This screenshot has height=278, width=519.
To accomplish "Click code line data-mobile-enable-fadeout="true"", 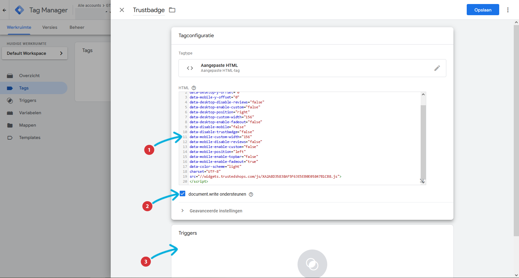I will pyautogui.click(x=224, y=162).
